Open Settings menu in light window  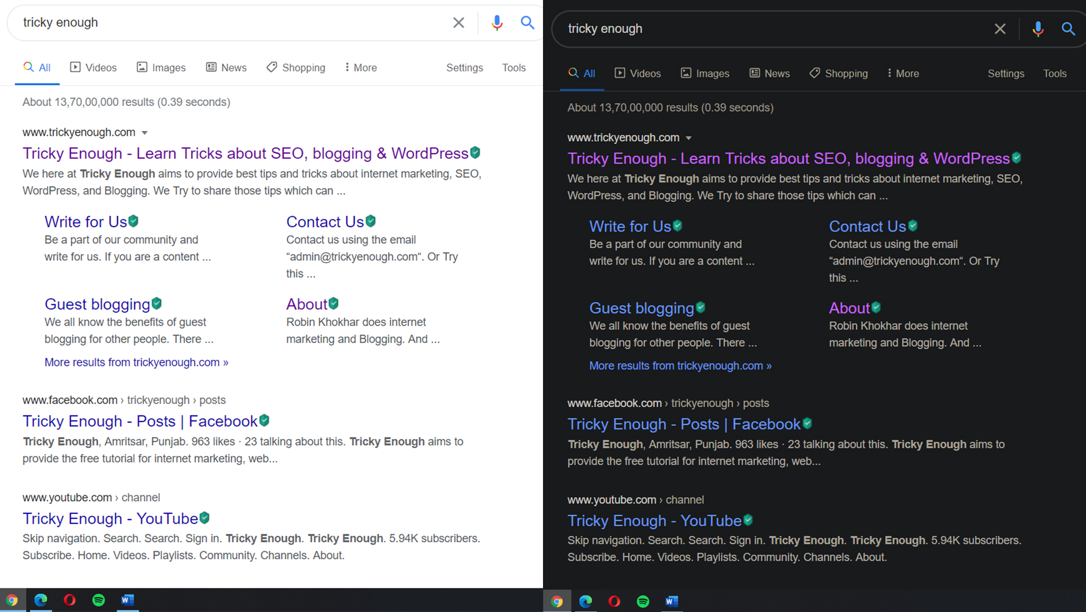(465, 67)
